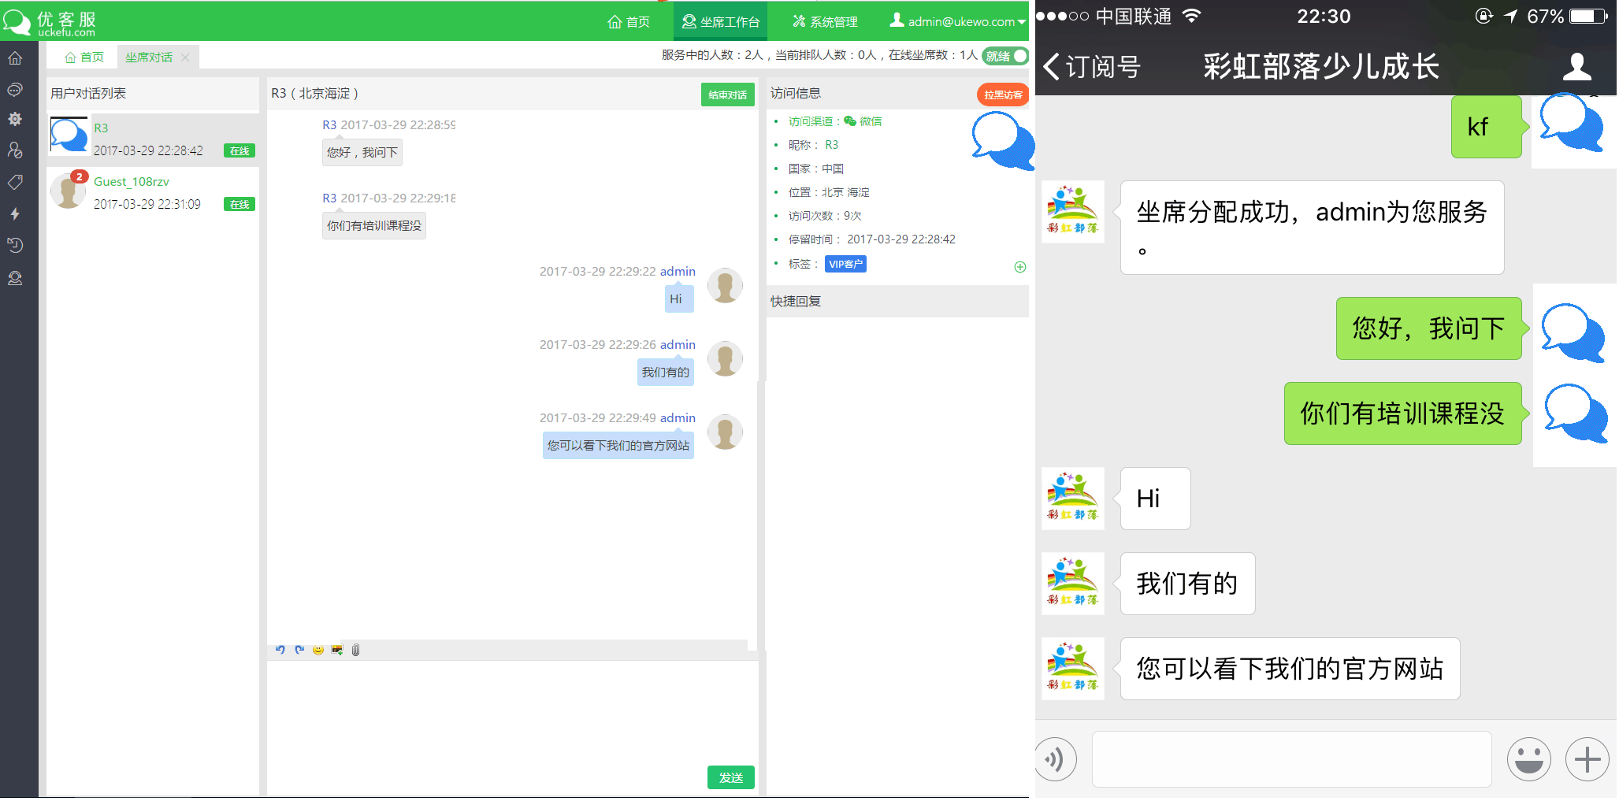Click the 你们有培训课程没 message in the agent chat
This screenshot has height=801, width=1619.
point(374,225)
